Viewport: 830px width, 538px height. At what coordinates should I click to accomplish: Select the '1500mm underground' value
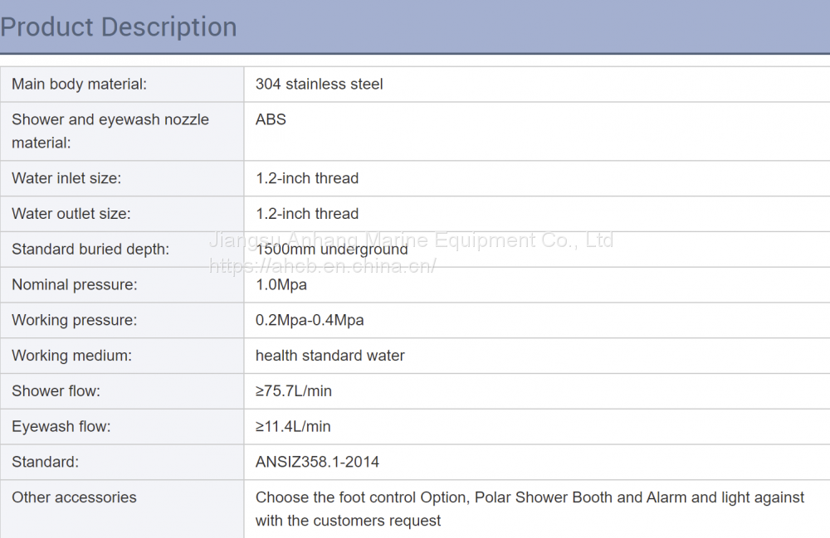tap(332, 250)
